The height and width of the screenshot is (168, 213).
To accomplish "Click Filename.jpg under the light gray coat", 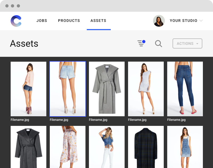I will click(x=98, y=120).
